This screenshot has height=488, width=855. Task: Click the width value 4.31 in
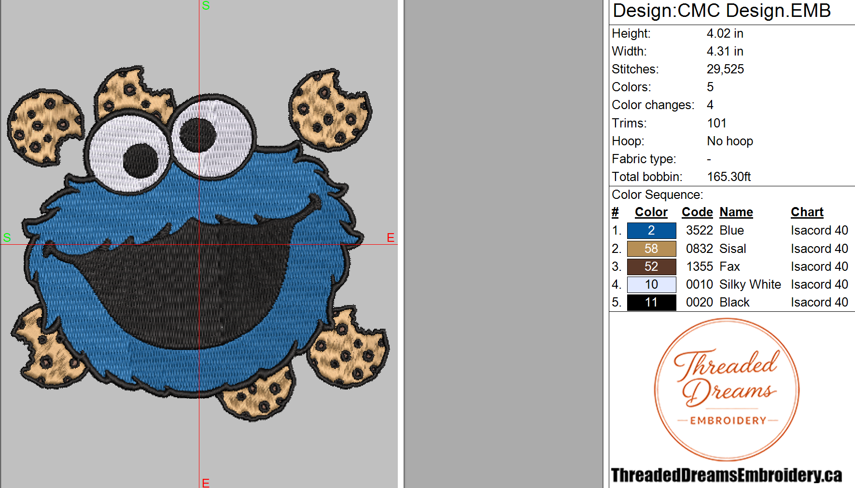point(725,51)
